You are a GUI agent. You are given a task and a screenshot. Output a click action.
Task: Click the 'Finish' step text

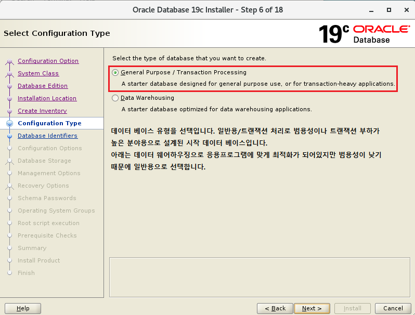click(x=26, y=273)
